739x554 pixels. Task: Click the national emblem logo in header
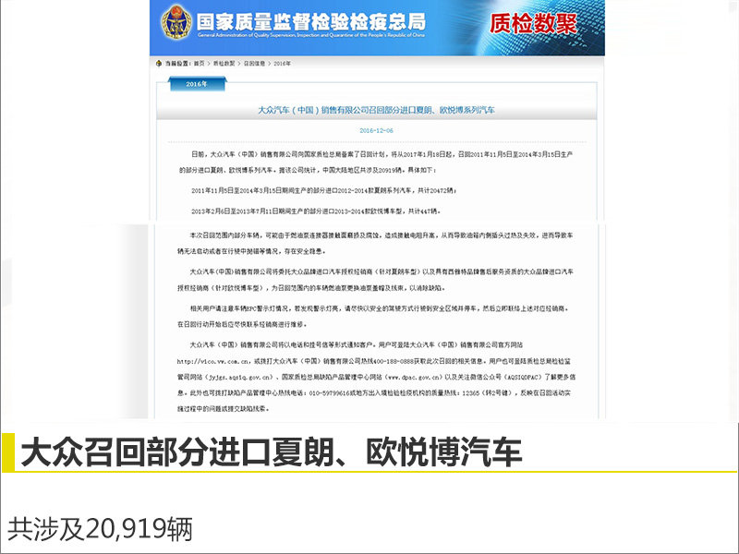(176, 22)
